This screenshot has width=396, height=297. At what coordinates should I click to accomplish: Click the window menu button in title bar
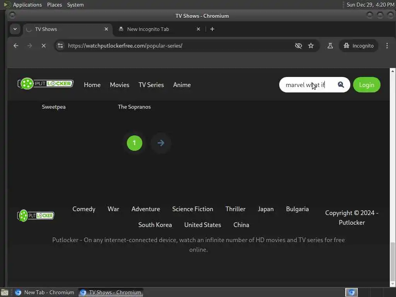coord(12,15)
